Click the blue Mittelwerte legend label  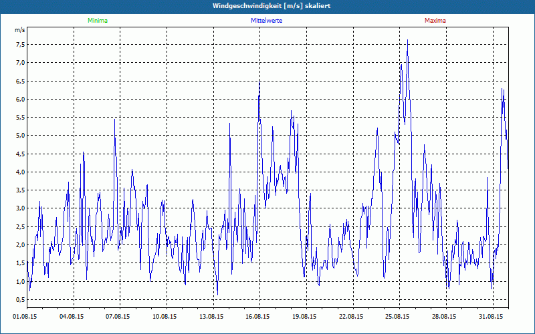click(266, 21)
